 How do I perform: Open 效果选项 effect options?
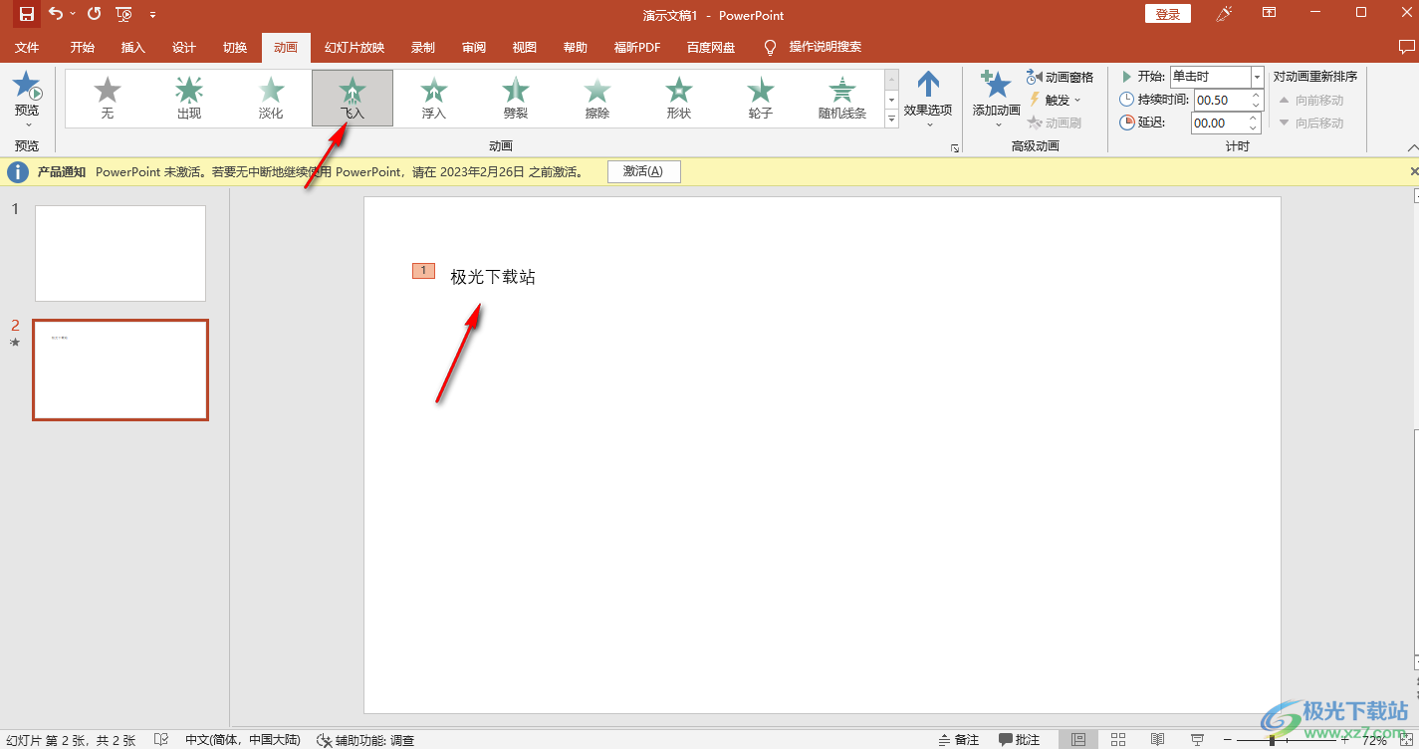click(x=928, y=99)
